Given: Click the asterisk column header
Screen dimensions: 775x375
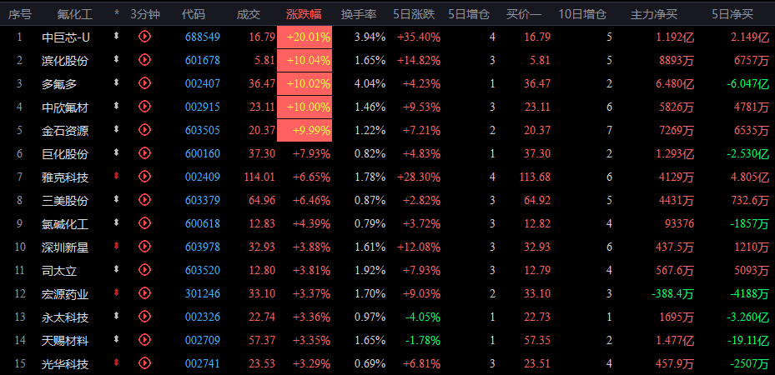Looking at the screenshot, I should (117, 14).
